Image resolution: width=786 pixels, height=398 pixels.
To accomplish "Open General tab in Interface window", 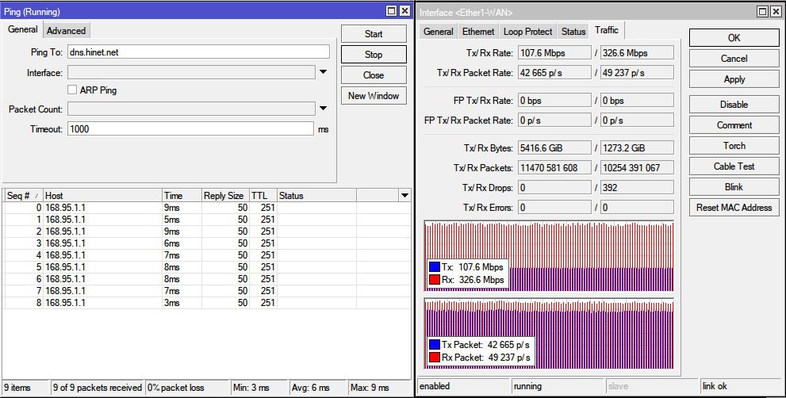I will [x=438, y=32].
